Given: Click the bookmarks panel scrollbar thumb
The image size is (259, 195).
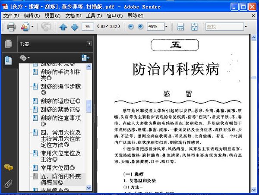Looking at the screenshot, I should pos(89,106).
